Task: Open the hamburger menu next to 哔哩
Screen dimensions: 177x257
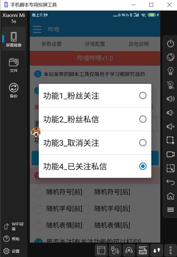Action: [37, 29]
